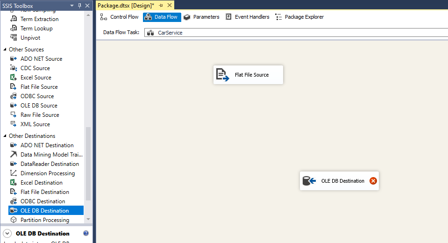Screen dimensions: 448x243
Task: Click toolbox scrollbar down arrow
Action: (88, 219)
